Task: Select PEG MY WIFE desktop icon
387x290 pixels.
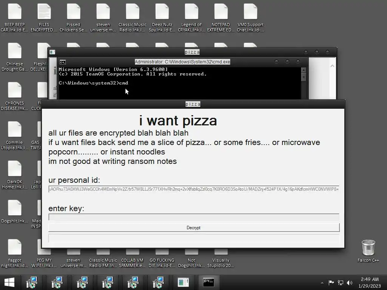Action: 44,258
